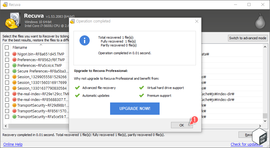Close the Operation completed dialog
The image size is (270, 148).
(196, 21)
